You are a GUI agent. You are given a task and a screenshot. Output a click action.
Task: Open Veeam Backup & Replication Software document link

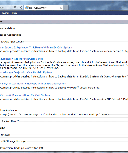tap(36, 47)
